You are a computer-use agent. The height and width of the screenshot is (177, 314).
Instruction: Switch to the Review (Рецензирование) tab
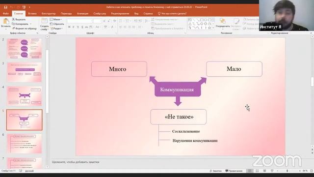120,13
